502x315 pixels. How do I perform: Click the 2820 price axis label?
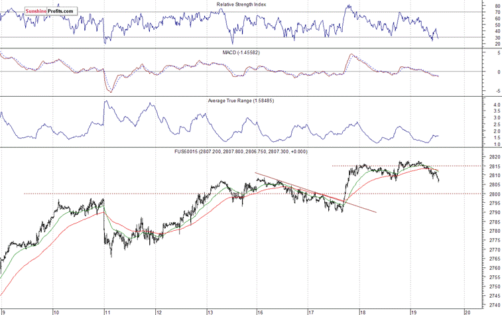point(493,157)
